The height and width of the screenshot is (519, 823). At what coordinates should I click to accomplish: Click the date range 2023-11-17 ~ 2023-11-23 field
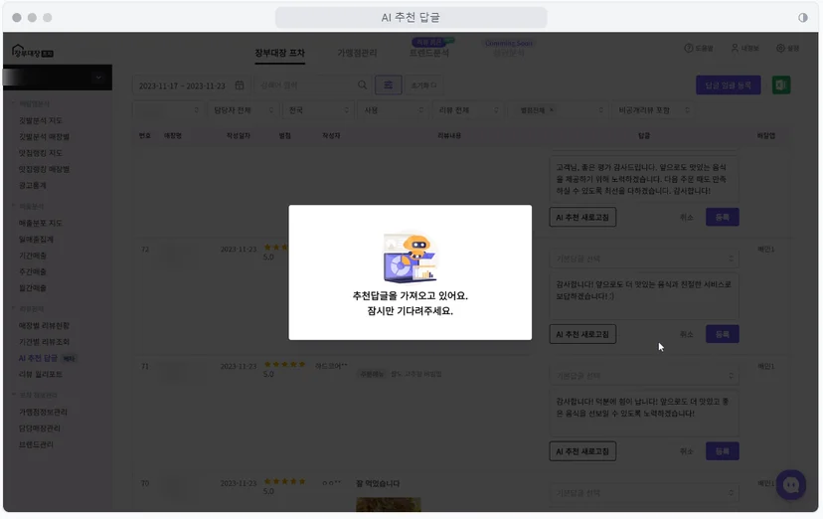pos(190,86)
